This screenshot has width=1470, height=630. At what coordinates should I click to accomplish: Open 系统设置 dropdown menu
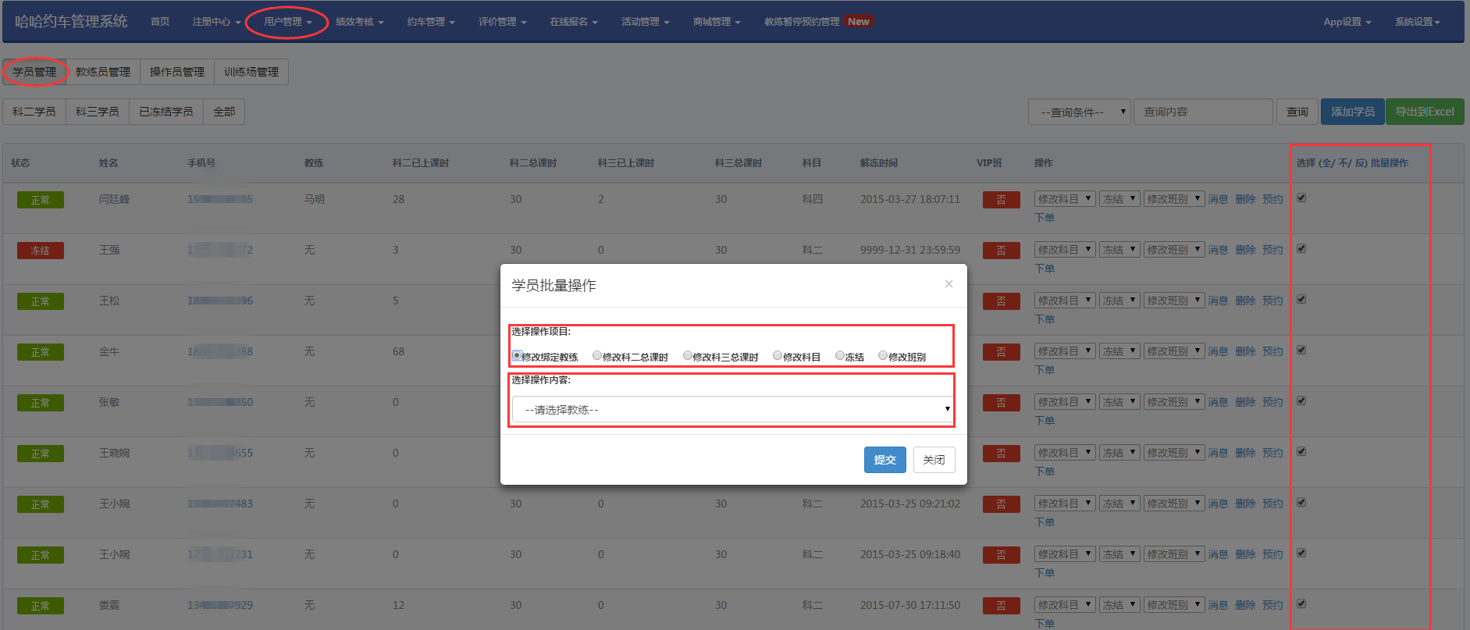[1418, 22]
